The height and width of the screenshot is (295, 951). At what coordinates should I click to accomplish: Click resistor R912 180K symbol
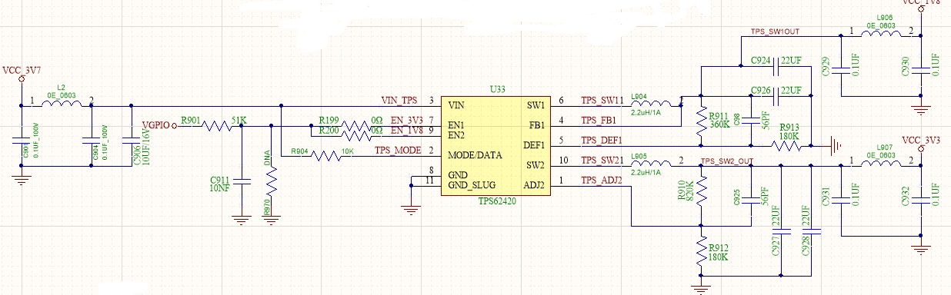pyautogui.click(x=700, y=251)
